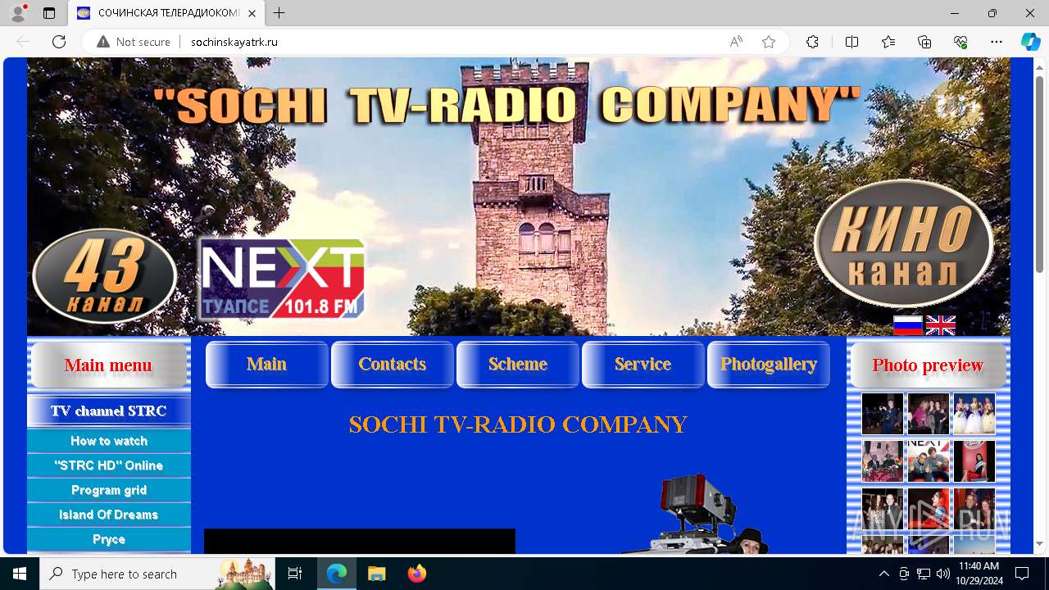Toggle Split screen view

(x=851, y=42)
